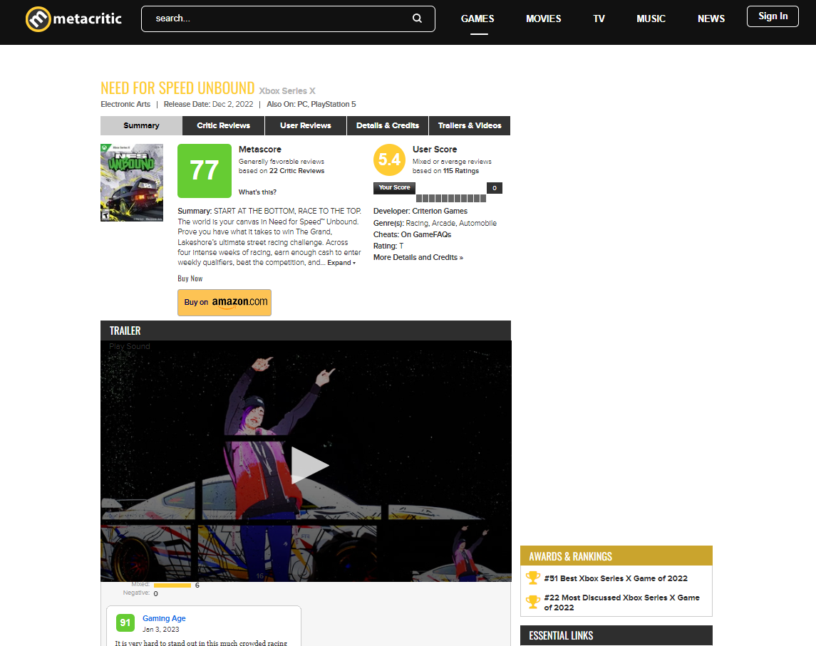Image resolution: width=816 pixels, height=646 pixels.
Task: Open #22 Most Discussed Xbox Series X ranking
Action: 622,603
